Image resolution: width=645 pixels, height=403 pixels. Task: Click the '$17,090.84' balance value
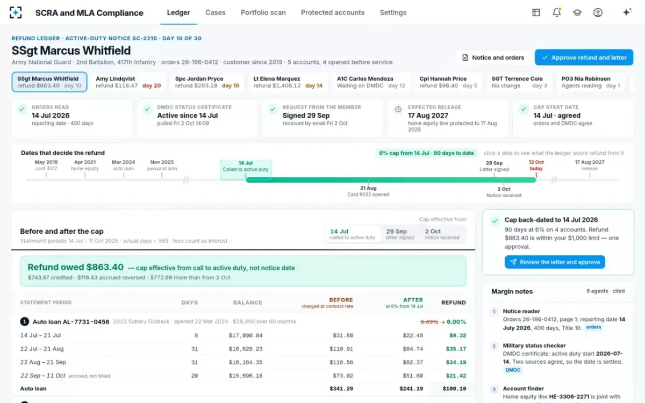click(x=245, y=335)
